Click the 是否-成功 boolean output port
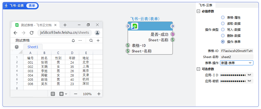Screen dimensions: 261x109 (173, 34)
